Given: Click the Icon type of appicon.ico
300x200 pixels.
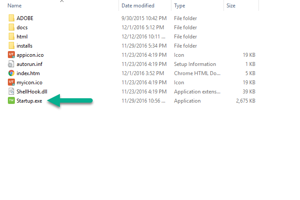Looking at the screenshot, I should coord(179,55).
